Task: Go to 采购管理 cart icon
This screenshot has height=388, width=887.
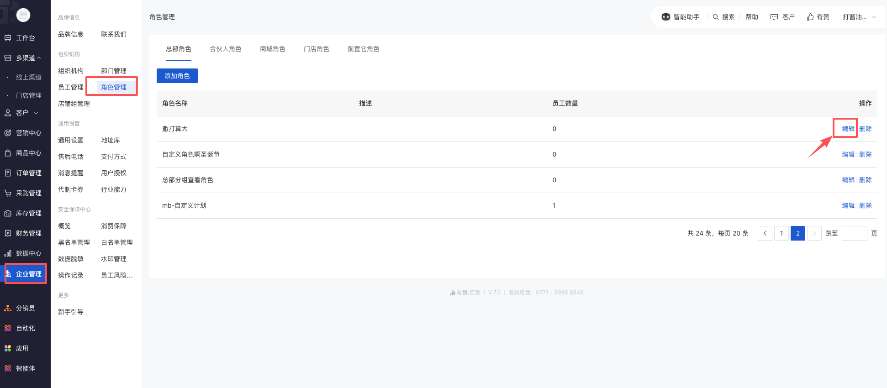Action: (x=8, y=193)
